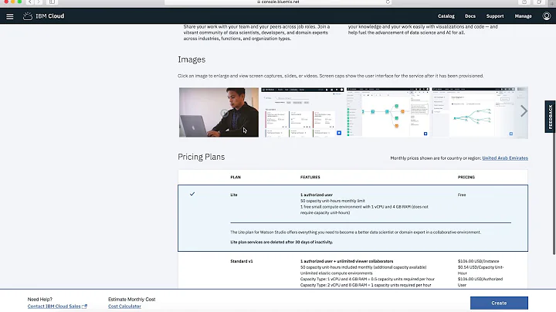Click the PLAN column header

pyautogui.click(x=236, y=178)
